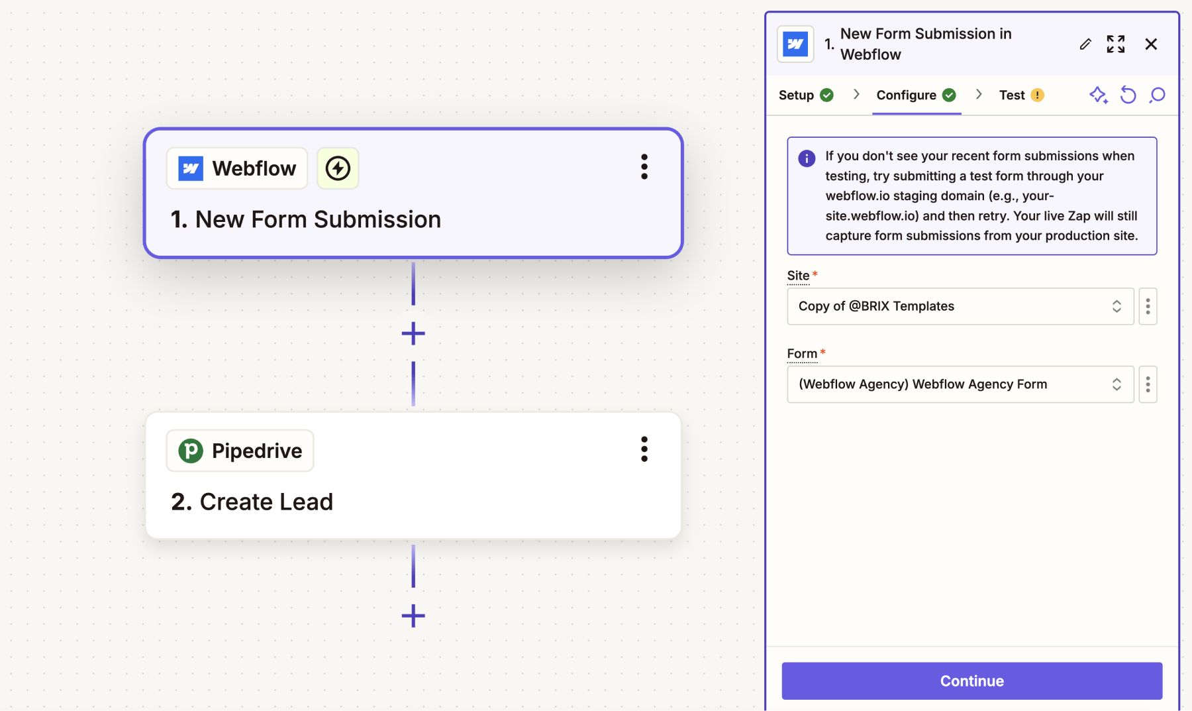
Task: Open options menu beside Form field
Action: 1148,384
